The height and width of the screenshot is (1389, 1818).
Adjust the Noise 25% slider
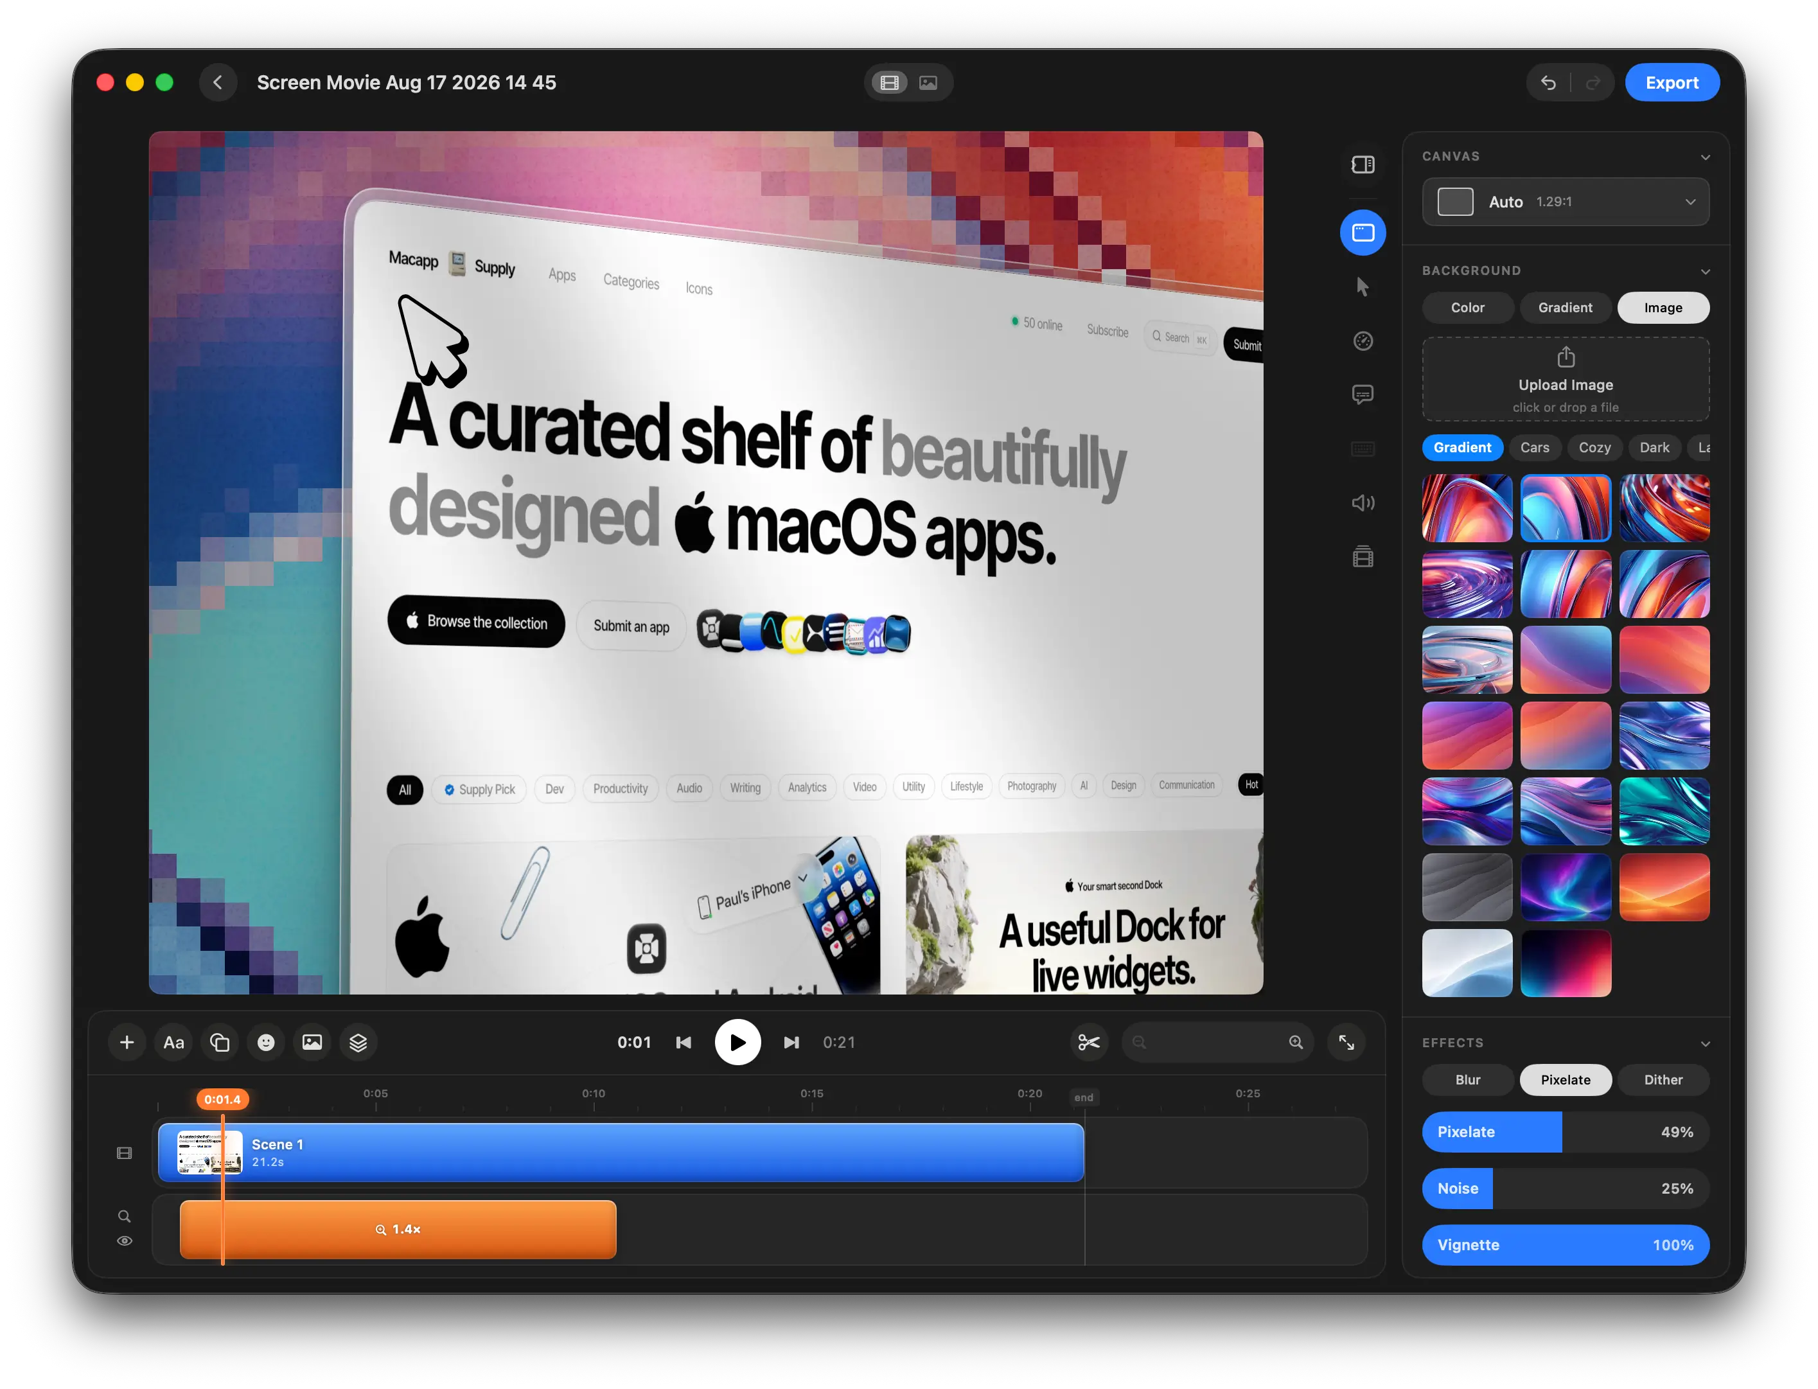pos(1566,1188)
